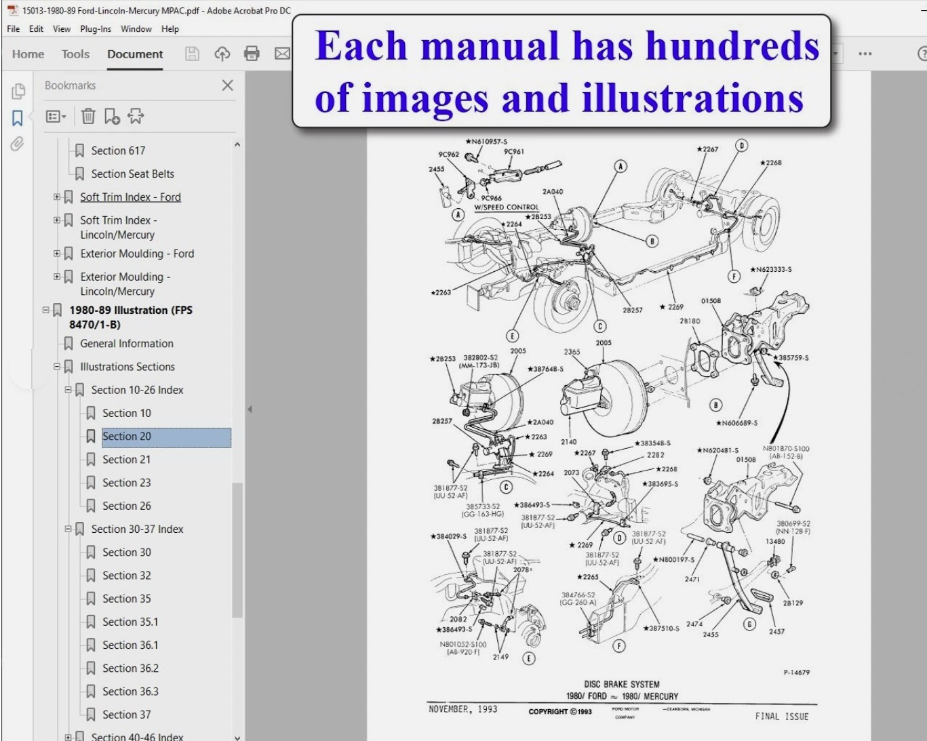Open the General Information bookmark
This screenshot has height=741, width=927.
(x=126, y=344)
